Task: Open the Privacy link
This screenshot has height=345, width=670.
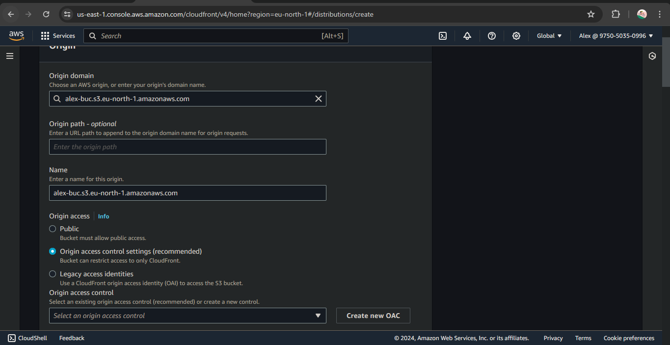Action: point(553,338)
